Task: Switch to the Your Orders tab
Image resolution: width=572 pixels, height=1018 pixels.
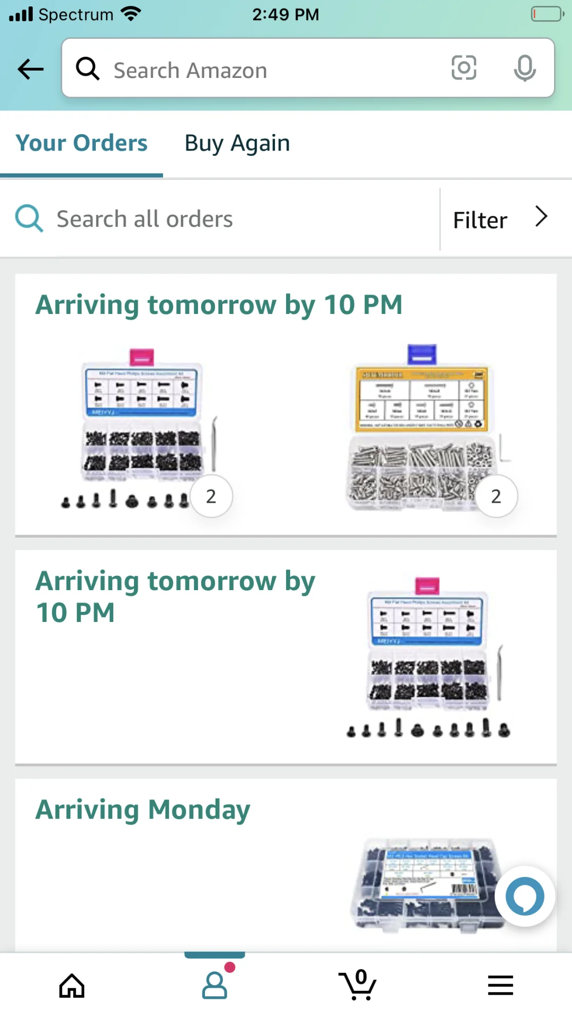Action: coord(82,143)
